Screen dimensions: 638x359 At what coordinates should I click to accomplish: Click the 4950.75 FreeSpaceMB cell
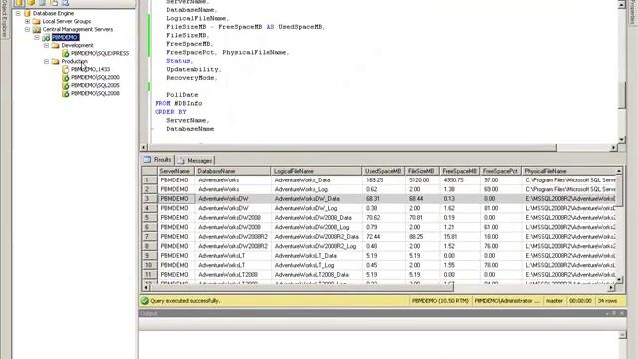(460, 179)
